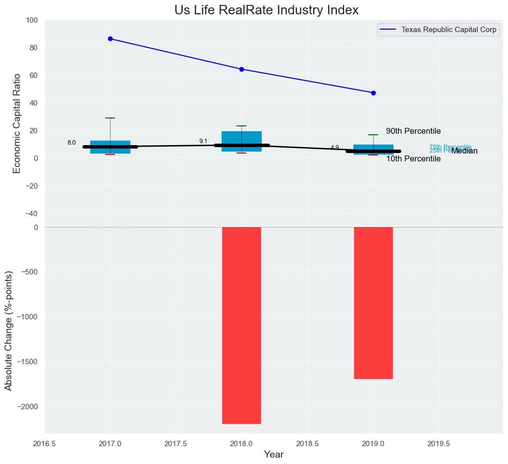Click the 2018 blue data point
508x464 pixels.
(241, 69)
